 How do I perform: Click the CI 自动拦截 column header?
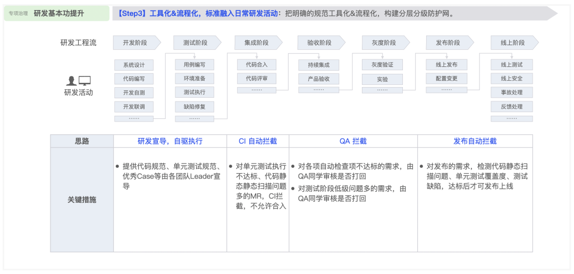(x=258, y=141)
